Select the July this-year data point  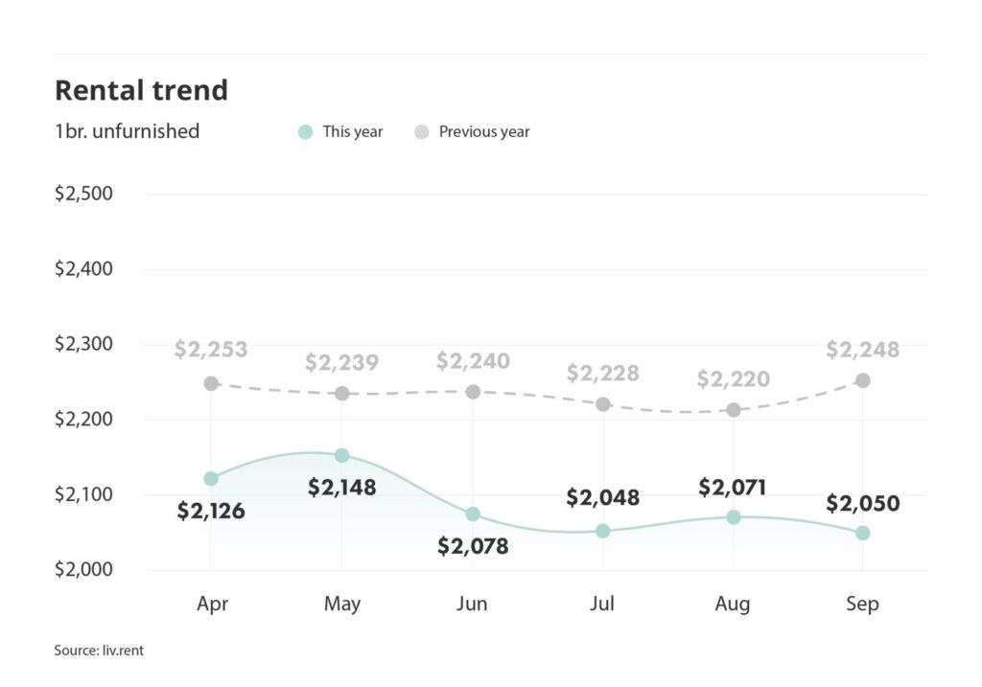tap(603, 531)
